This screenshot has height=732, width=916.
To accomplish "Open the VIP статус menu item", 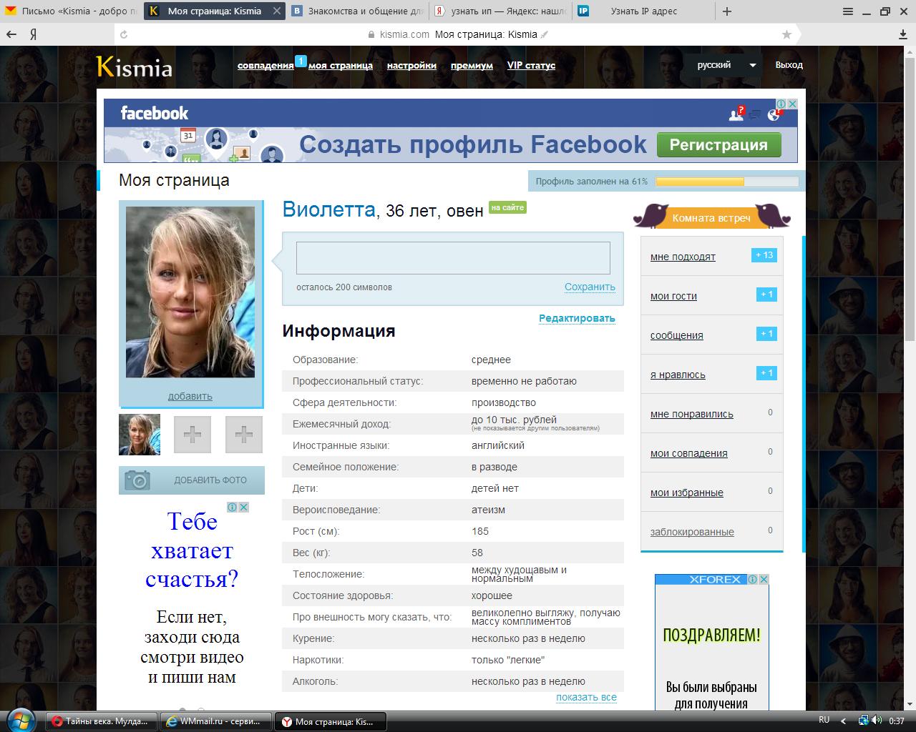I will pos(531,66).
